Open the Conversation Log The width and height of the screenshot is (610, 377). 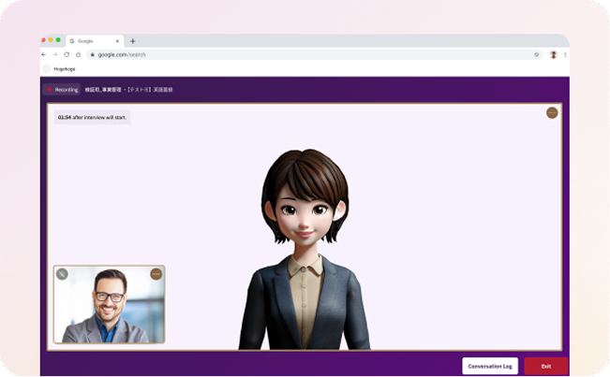(x=489, y=366)
